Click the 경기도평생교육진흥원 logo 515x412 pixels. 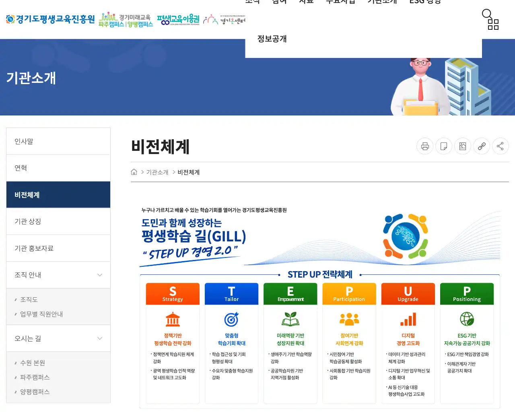pos(50,19)
